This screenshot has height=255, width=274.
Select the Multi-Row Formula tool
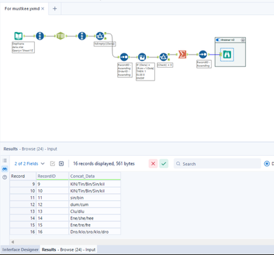pyautogui.click(x=142, y=57)
